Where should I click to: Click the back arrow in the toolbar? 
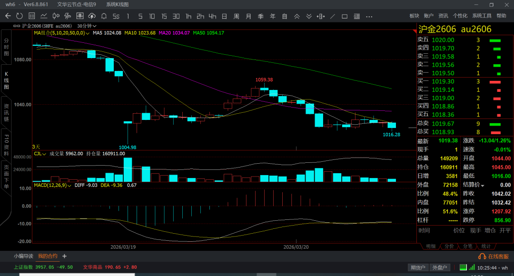click(8, 16)
